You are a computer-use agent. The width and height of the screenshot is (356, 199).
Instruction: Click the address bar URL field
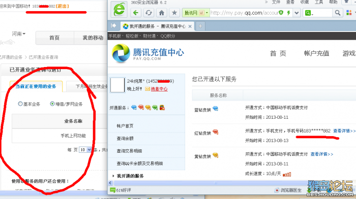pos(244,13)
